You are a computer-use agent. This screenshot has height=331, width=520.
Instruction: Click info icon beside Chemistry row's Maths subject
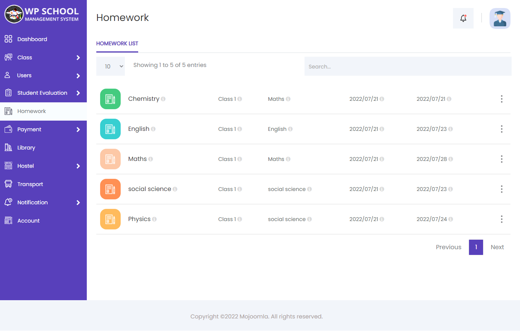click(x=288, y=99)
